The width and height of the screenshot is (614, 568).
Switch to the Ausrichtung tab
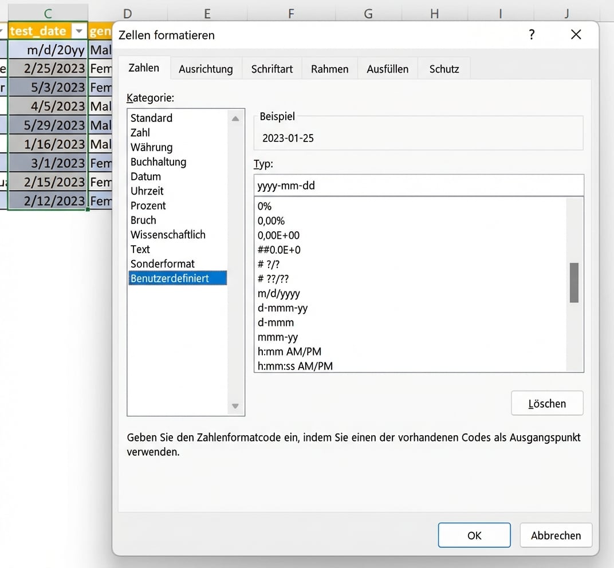[x=206, y=68]
